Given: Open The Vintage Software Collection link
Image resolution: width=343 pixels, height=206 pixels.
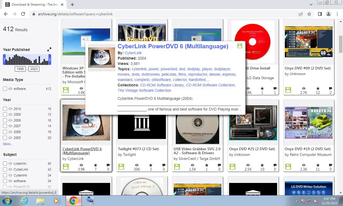Looking at the screenshot, I should 144,90.
